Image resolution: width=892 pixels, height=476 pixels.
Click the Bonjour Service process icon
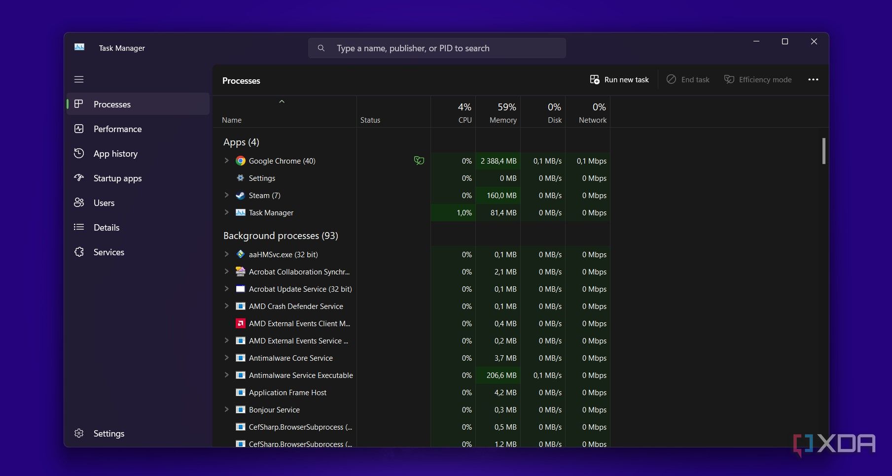(241, 409)
